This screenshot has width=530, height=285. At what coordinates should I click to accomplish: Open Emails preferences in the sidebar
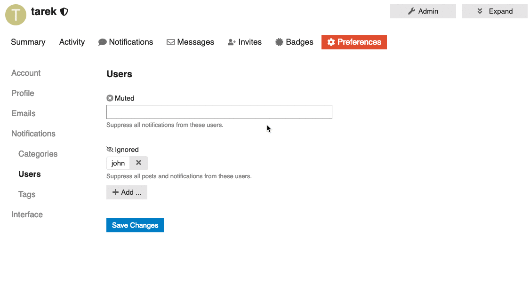click(x=24, y=113)
